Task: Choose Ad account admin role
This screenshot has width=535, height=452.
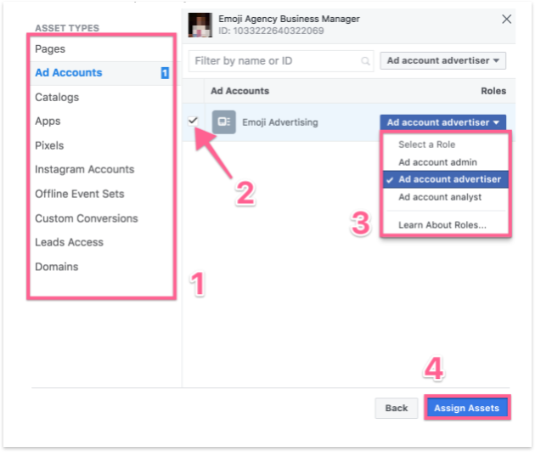Action: pyautogui.click(x=437, y=162)
